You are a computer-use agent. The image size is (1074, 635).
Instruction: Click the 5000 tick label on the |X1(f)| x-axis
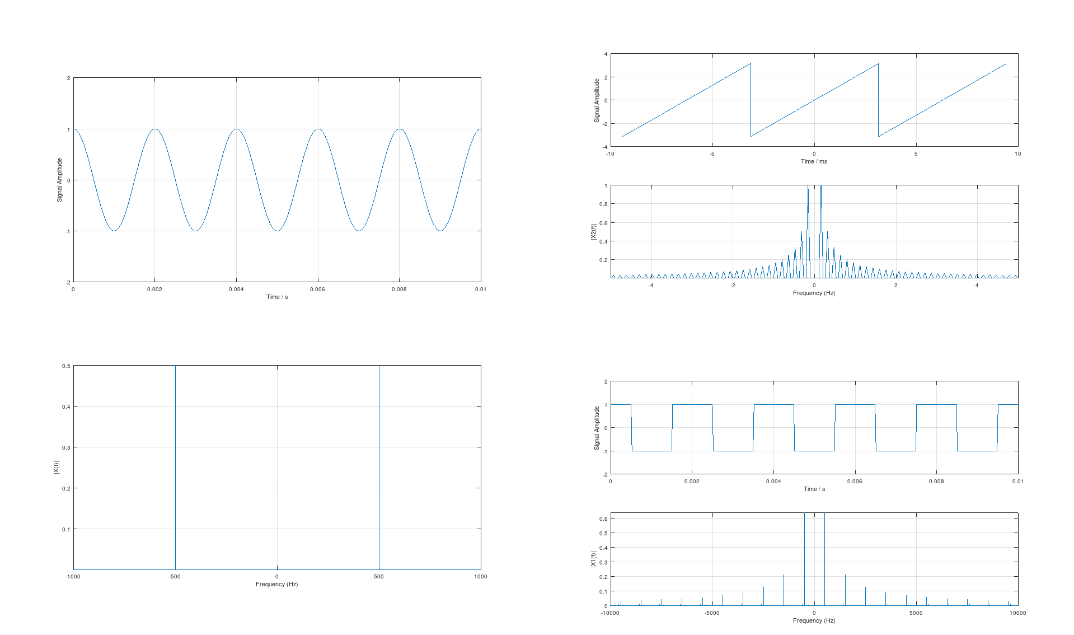point(916,613)
